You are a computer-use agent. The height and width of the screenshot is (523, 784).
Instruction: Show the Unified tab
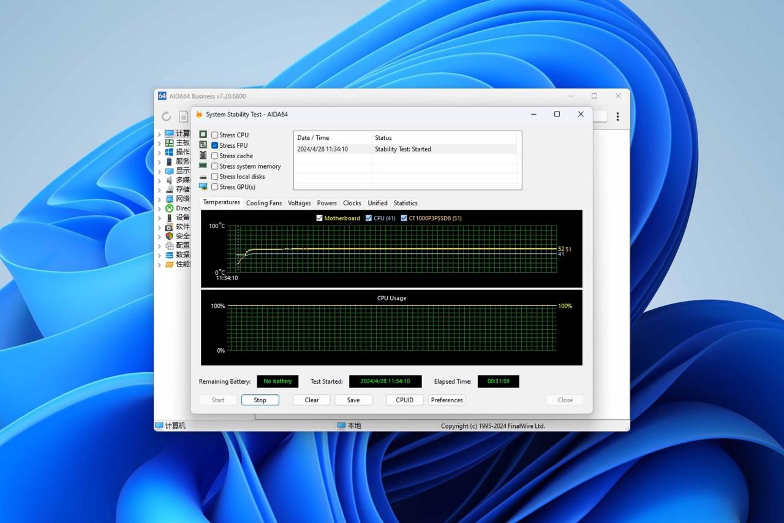(377, 203)
